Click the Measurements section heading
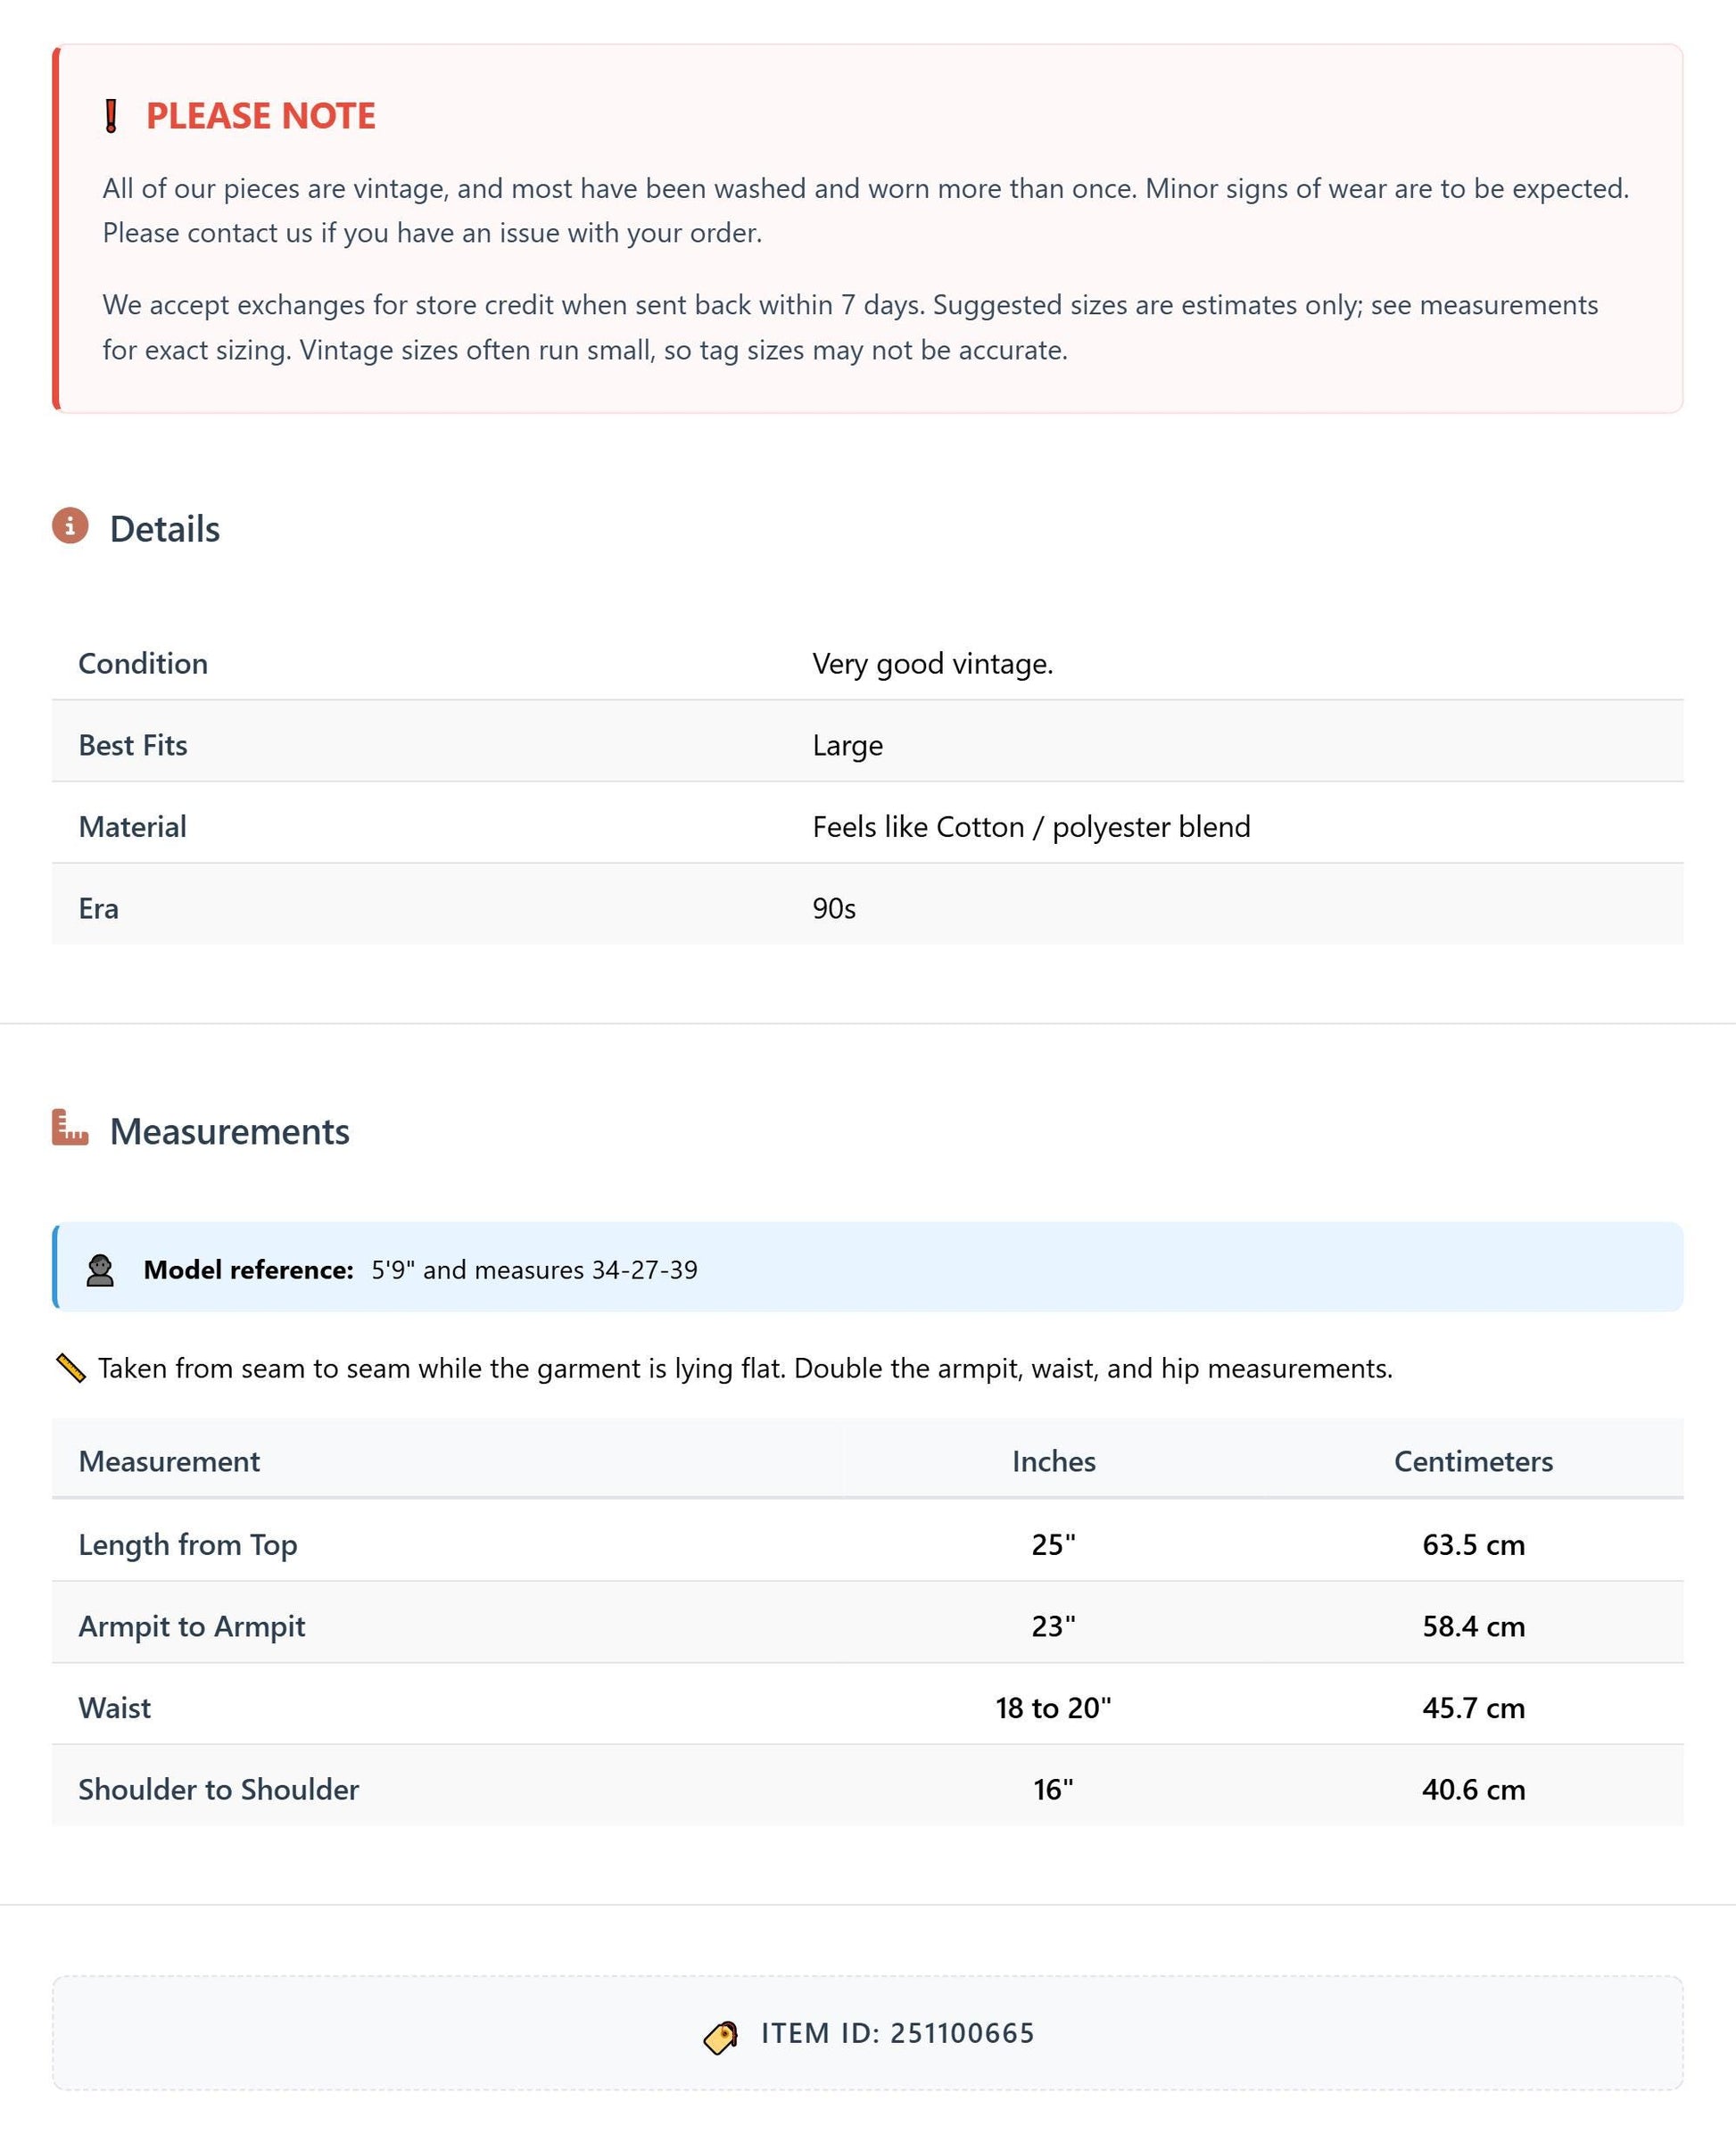 (x=230, y=1131)
